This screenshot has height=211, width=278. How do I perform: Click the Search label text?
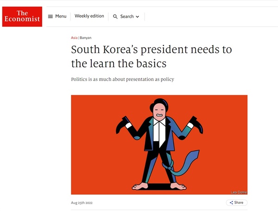[x=127, y=17]
